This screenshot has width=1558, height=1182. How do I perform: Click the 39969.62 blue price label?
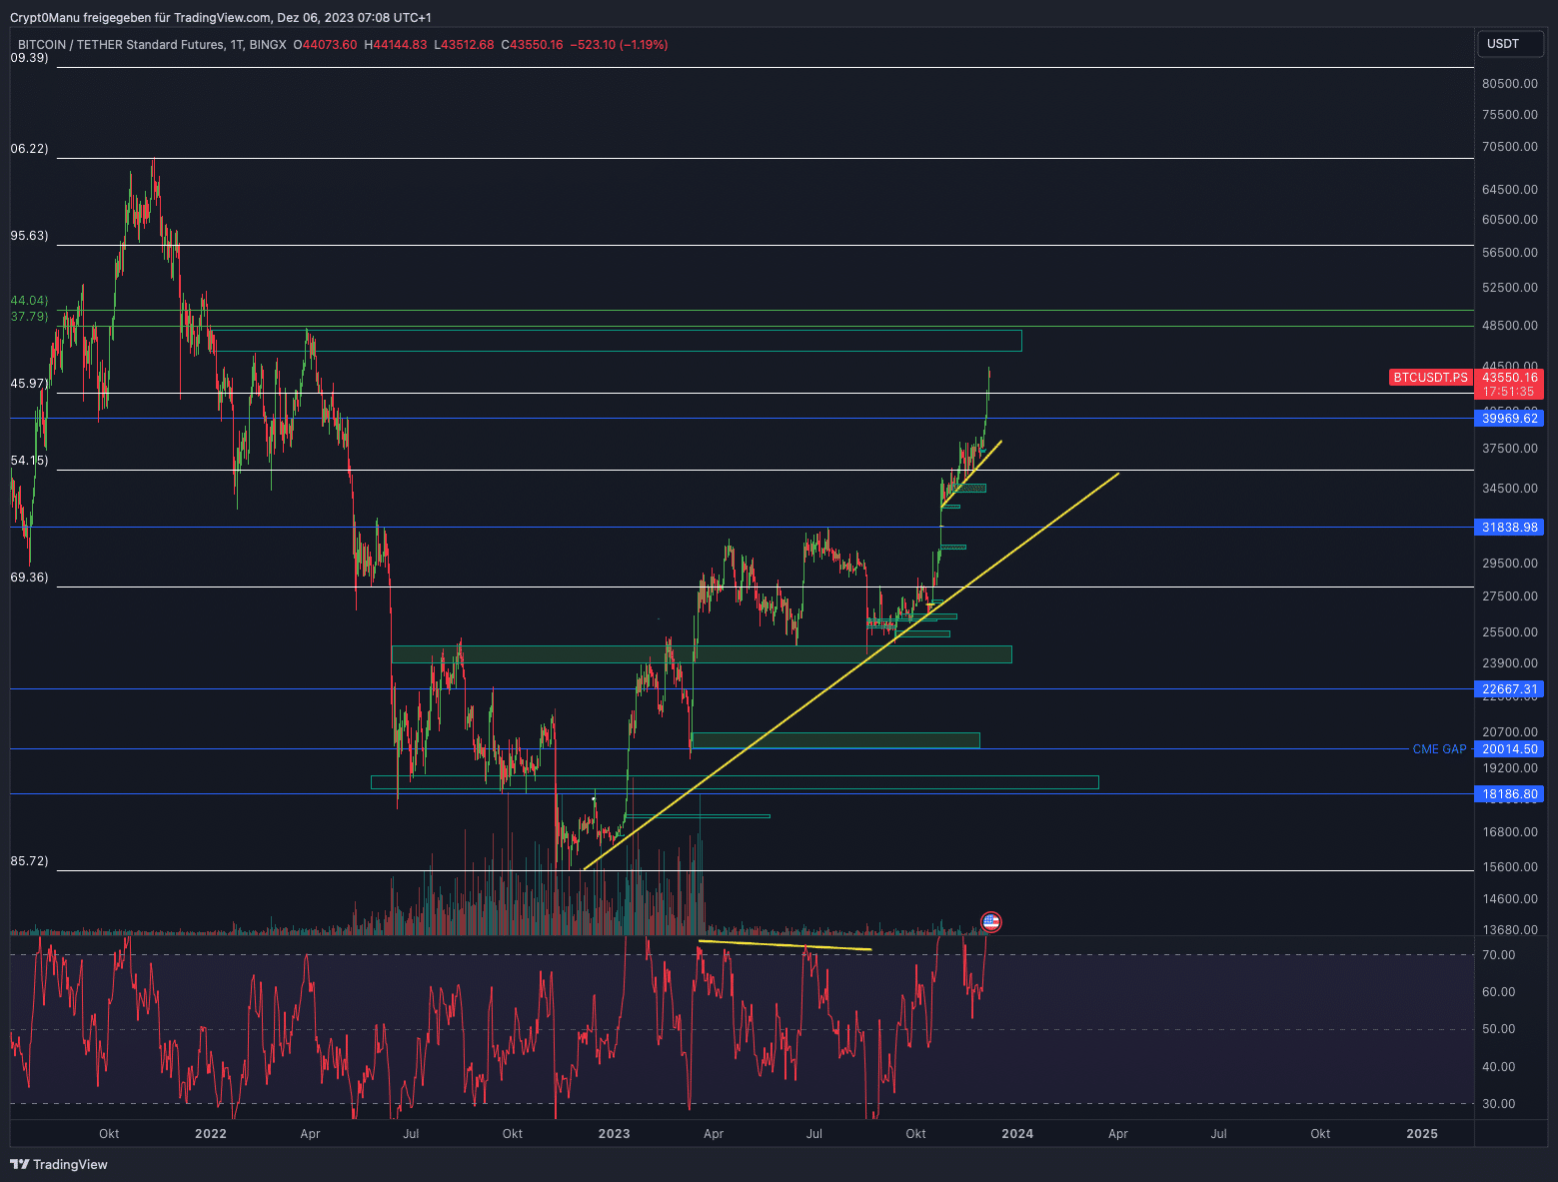1509,419
